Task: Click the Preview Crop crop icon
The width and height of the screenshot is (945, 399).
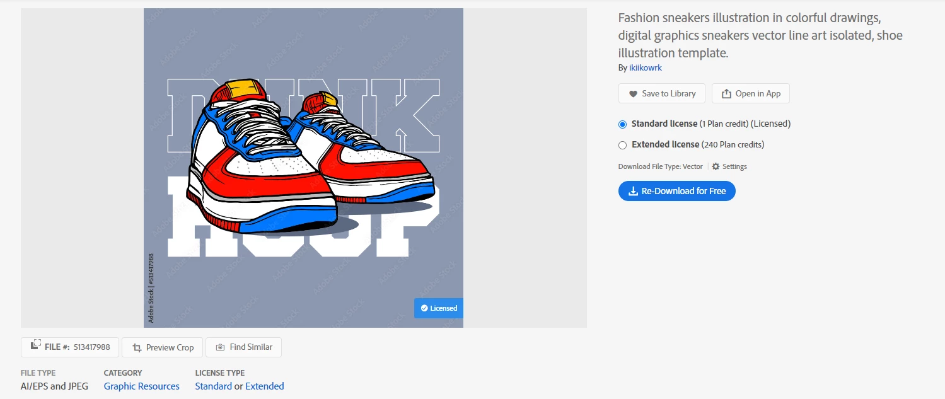Action: [x=137, y=347]
